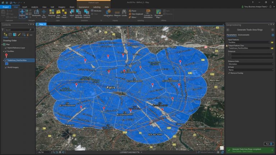Click the Add Preset tool
Viewport: 276px width, 155px height.
(64, 14)
